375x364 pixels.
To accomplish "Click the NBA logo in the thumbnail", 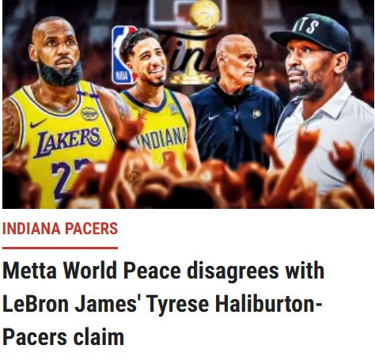I will click(x=124, y=55).
